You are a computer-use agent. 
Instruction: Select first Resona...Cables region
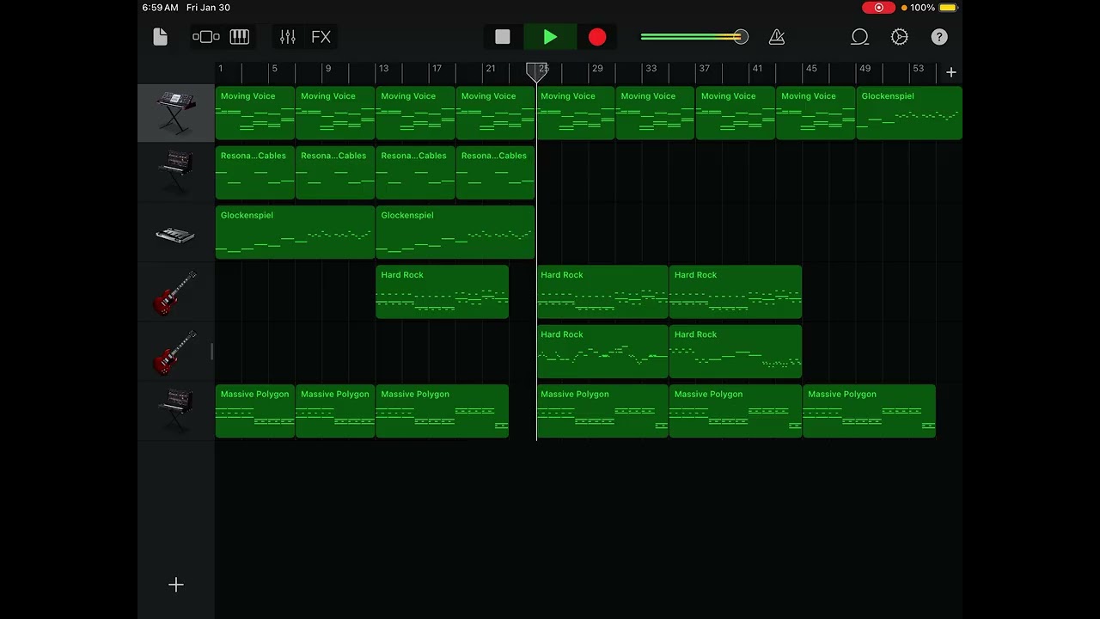click(255, 172)
